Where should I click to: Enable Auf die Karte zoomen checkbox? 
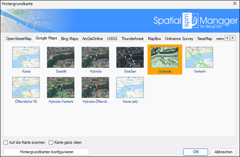pos(6,142)
